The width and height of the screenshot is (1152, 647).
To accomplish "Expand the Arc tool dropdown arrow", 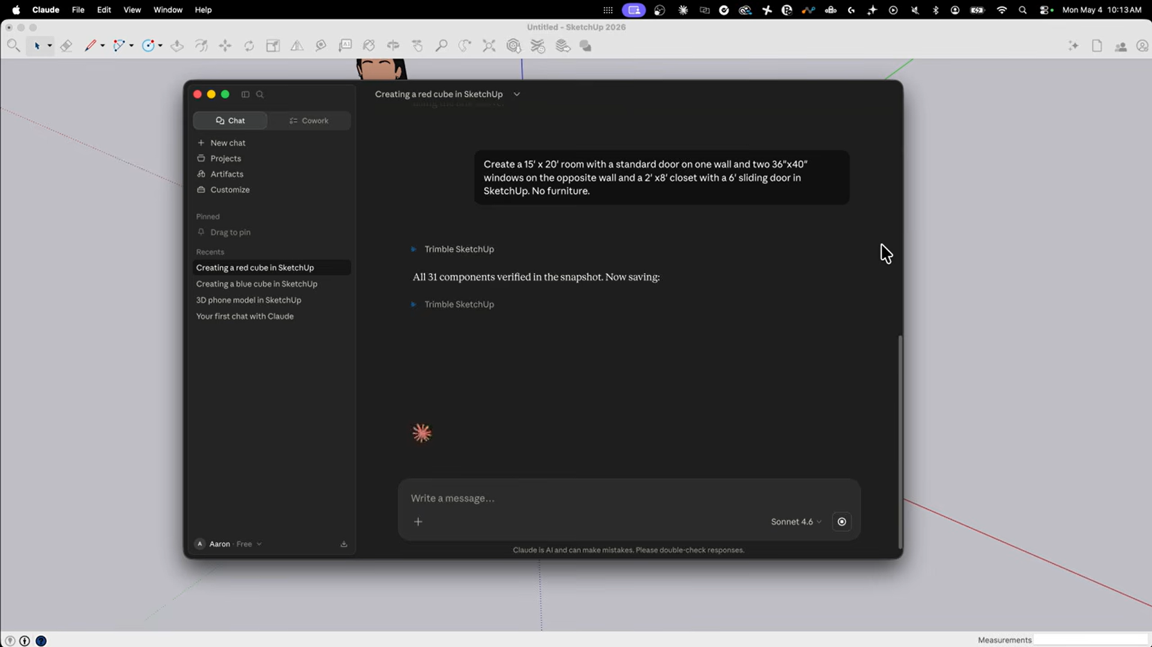I will [x=131, y=46].
